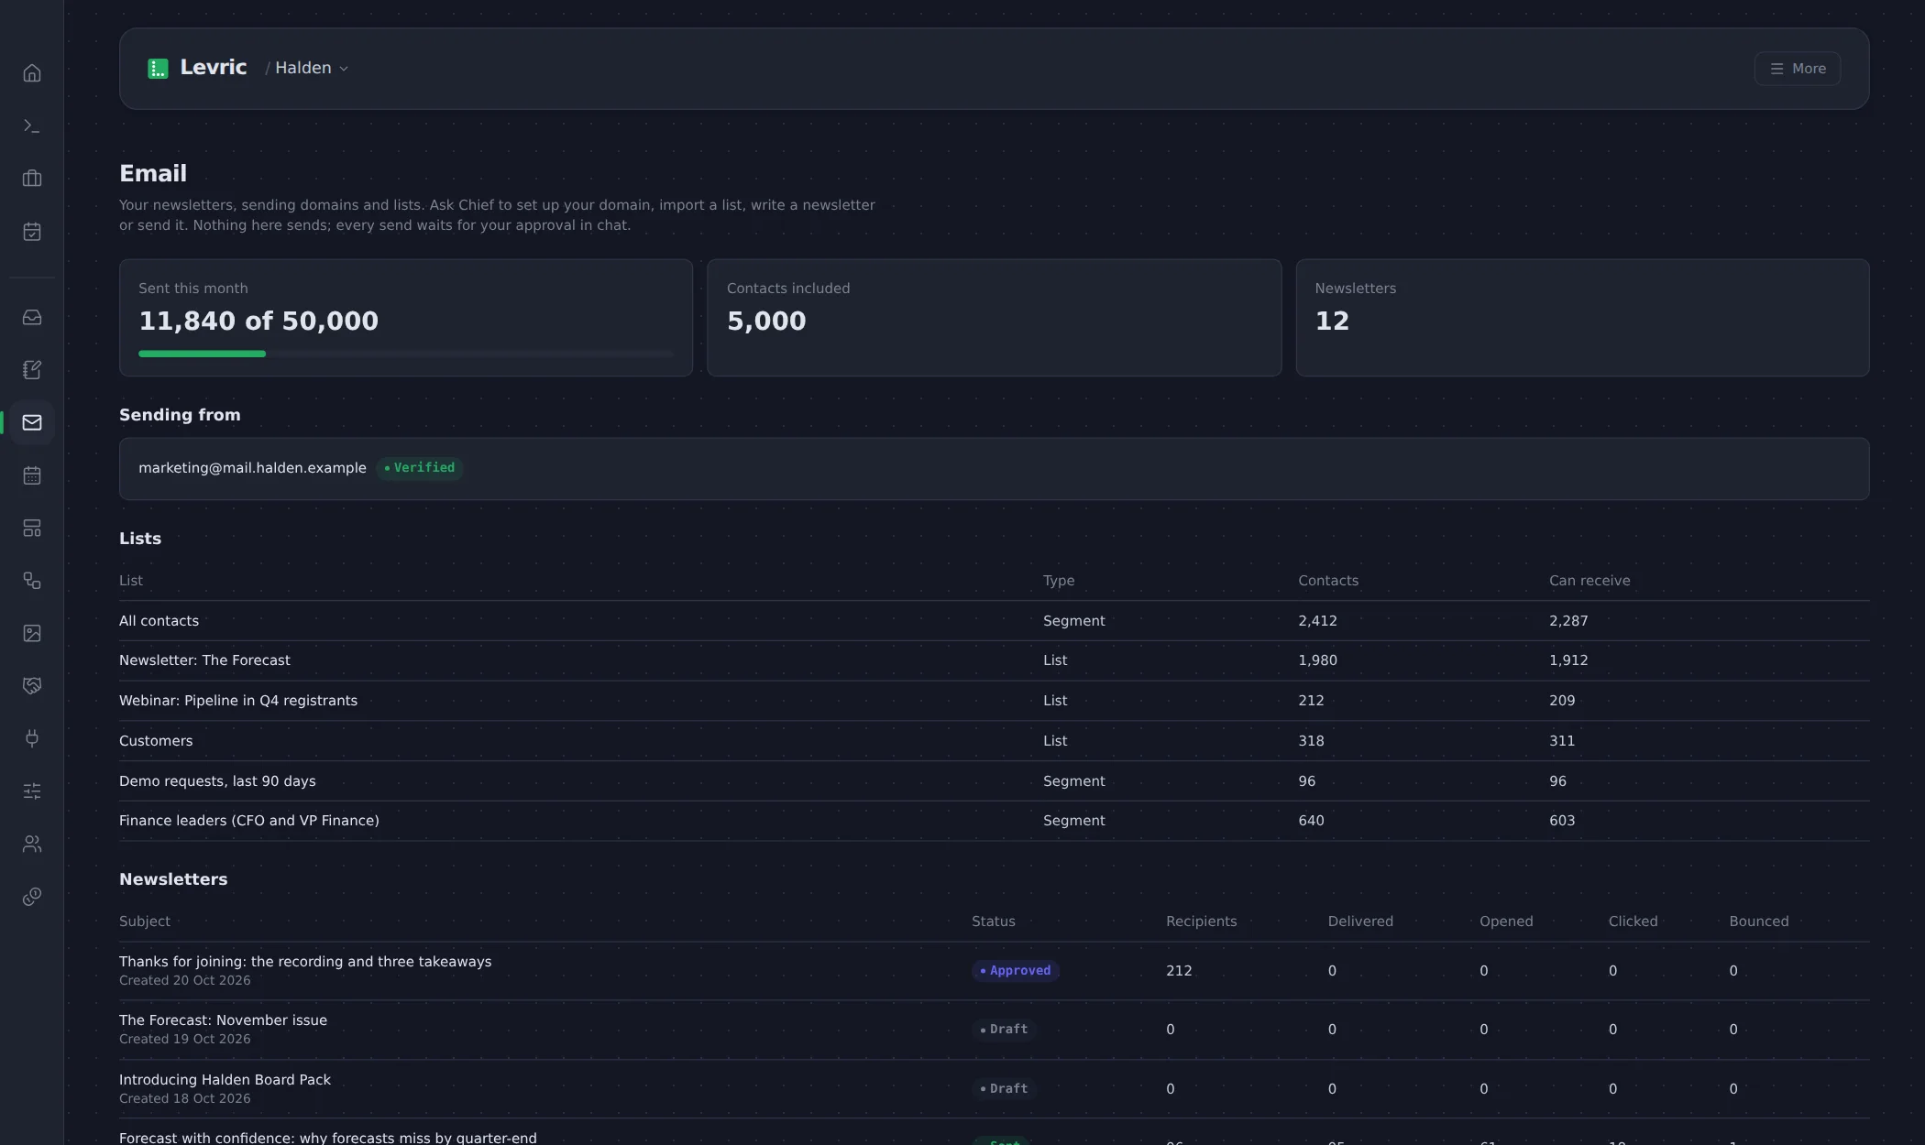
Task: Expand the Halden workspace dropdown
Action: tap(312, 69)
